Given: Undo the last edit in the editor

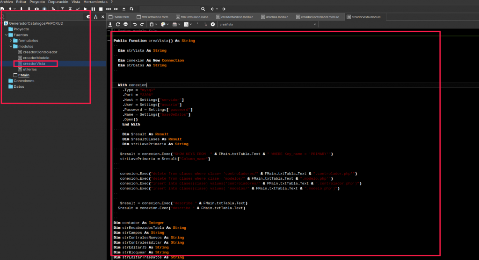Looking at the screenshot, I should 135,24.
